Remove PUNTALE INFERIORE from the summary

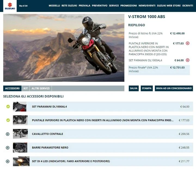188,43
